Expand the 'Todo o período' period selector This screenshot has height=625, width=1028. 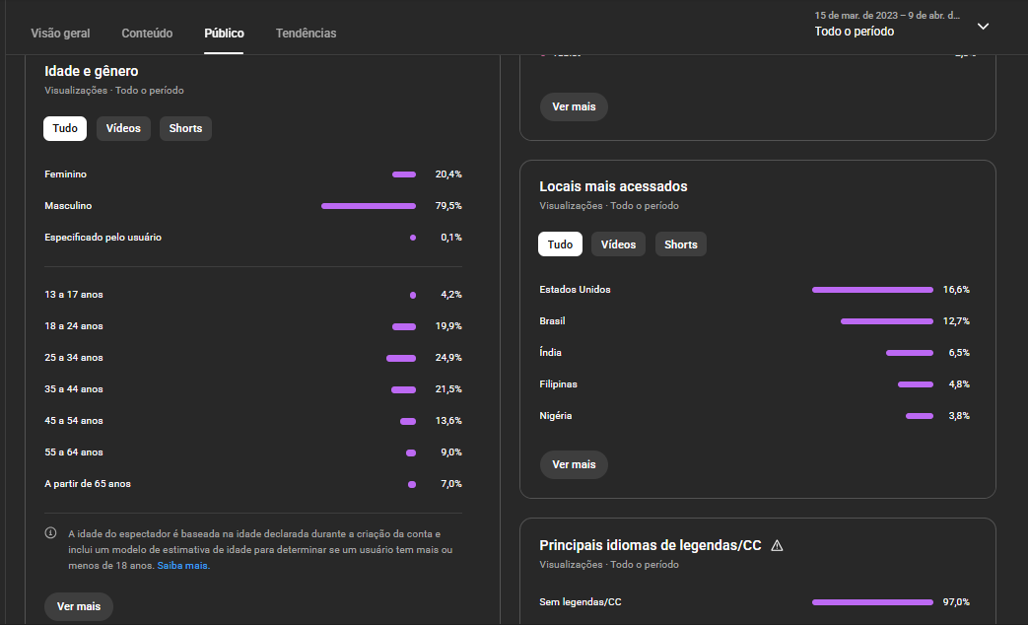tap(854, 32)
